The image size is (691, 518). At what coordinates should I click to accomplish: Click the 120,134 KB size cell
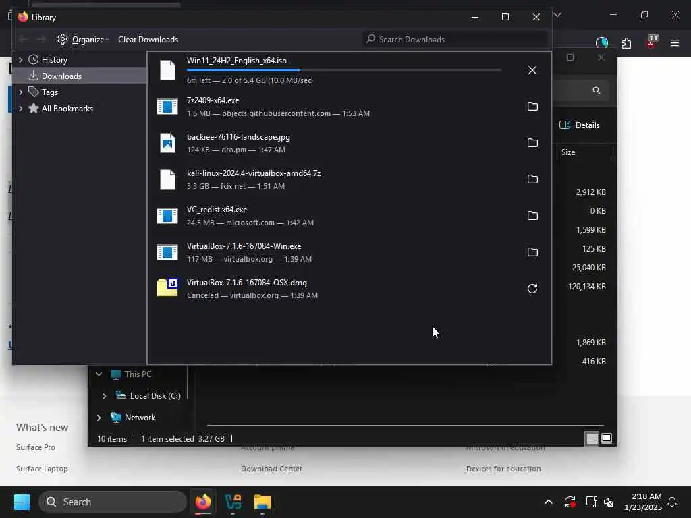pos(586,286)
